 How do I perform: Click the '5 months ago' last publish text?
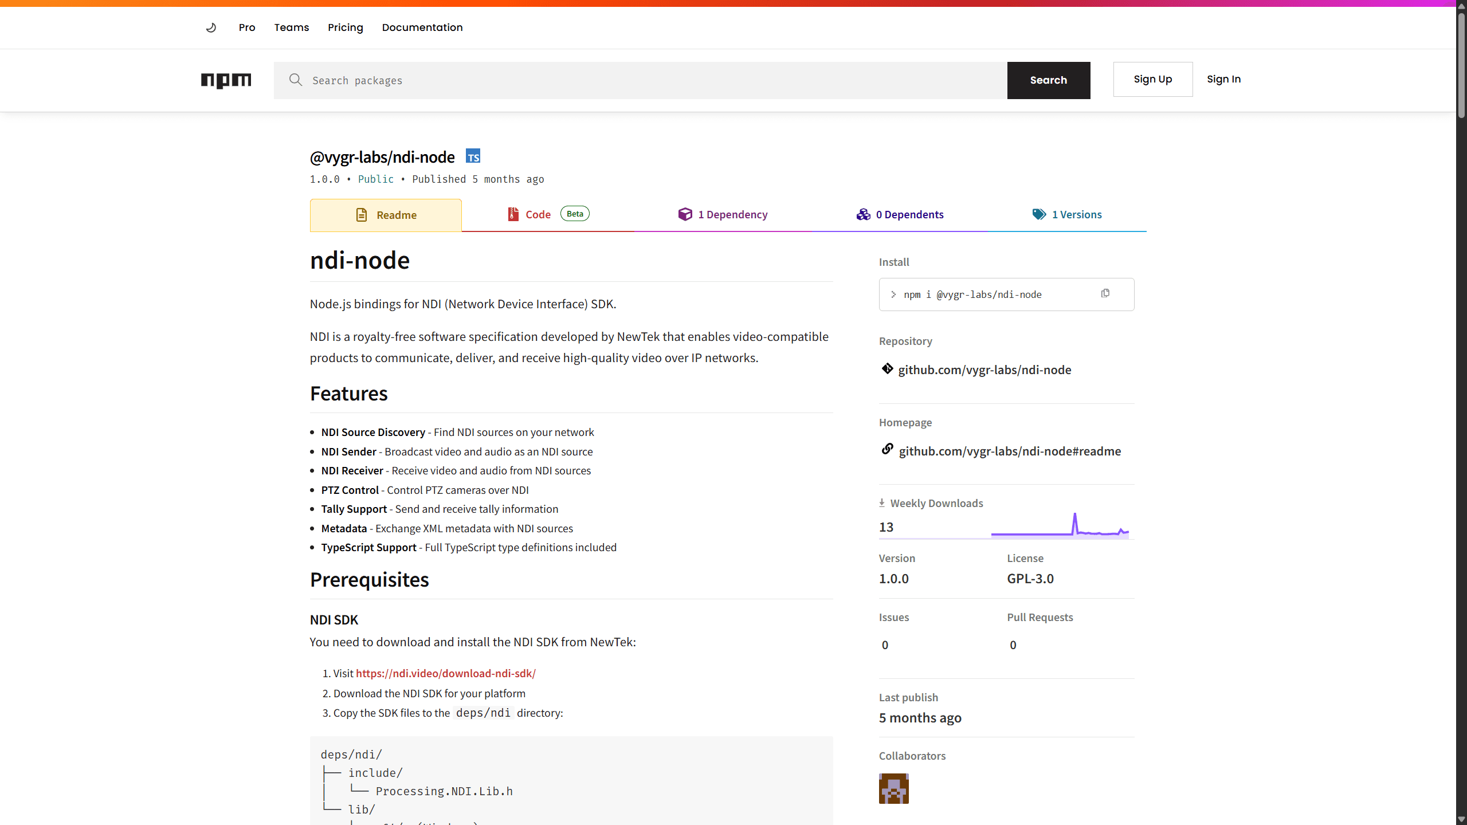pyautogui.click(x=920, y=718)
